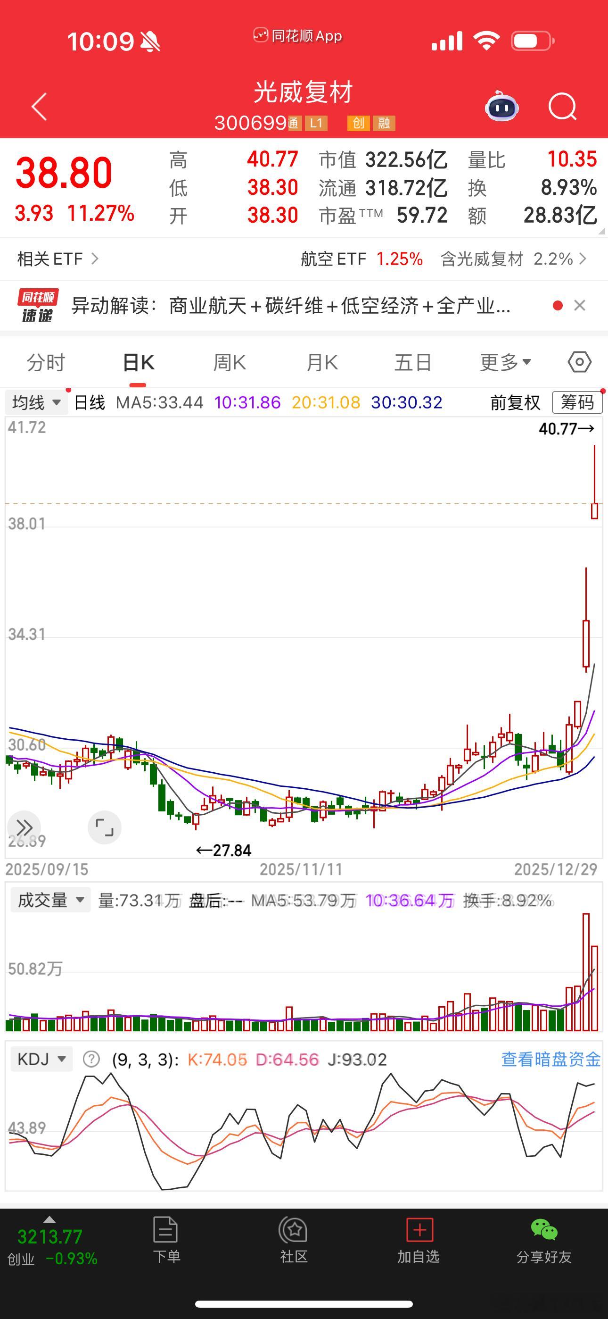This screenshot has width=608, height=1319.
Task: Tap the latest candlestick at 40.77 high
Action: (594, 482)
